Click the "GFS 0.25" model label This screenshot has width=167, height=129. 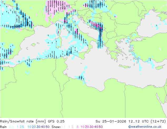[56, 121]
